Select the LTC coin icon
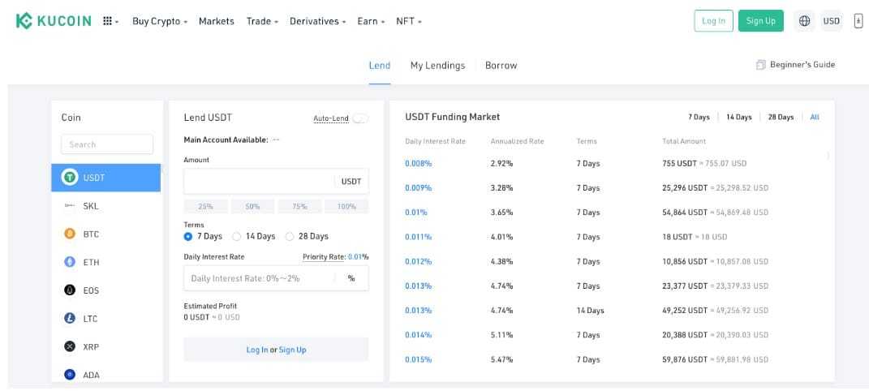 [70, 319]
